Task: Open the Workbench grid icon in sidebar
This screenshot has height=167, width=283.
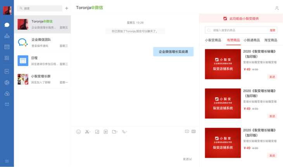Action: 7,58
